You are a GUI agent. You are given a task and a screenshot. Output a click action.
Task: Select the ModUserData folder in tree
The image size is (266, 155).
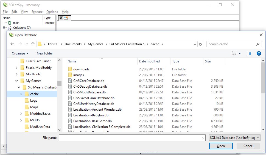coord(40,127)
